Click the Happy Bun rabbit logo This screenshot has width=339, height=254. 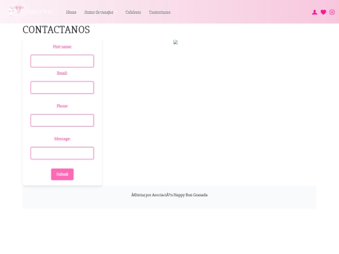tap(14, 10)
